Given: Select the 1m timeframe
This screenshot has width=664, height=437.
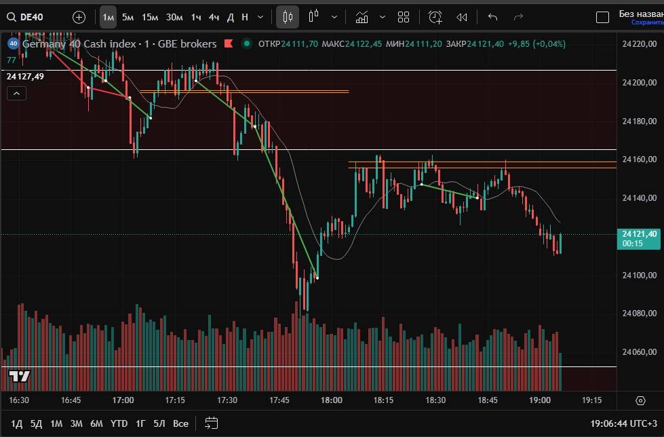Looking at the screenshot, I should pos(108,17).
